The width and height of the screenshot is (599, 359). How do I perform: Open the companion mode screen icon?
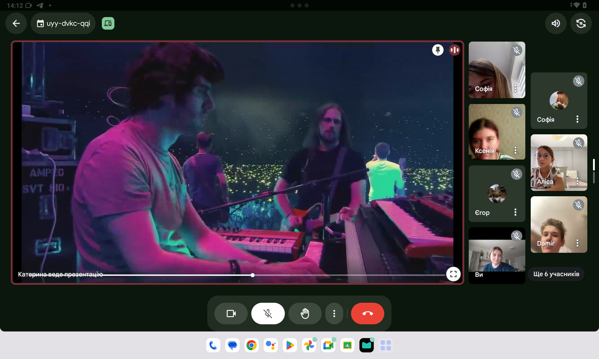(x=108, y=23)
